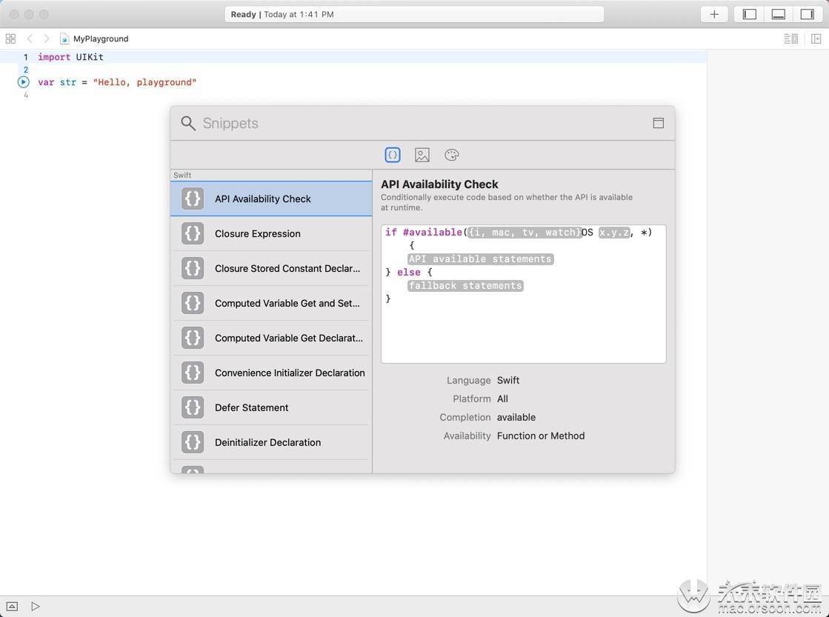Click the back navigation chevron

coord(30,39)
